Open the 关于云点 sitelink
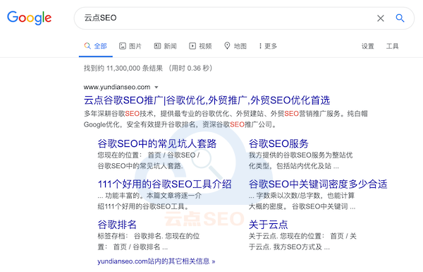The image size is (423, 272). (268, 225)
